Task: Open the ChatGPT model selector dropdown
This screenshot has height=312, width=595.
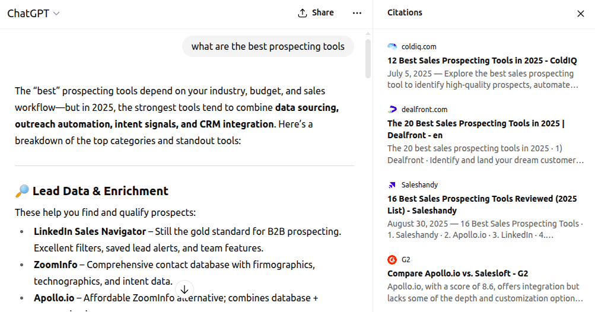Action: (33, 13)
